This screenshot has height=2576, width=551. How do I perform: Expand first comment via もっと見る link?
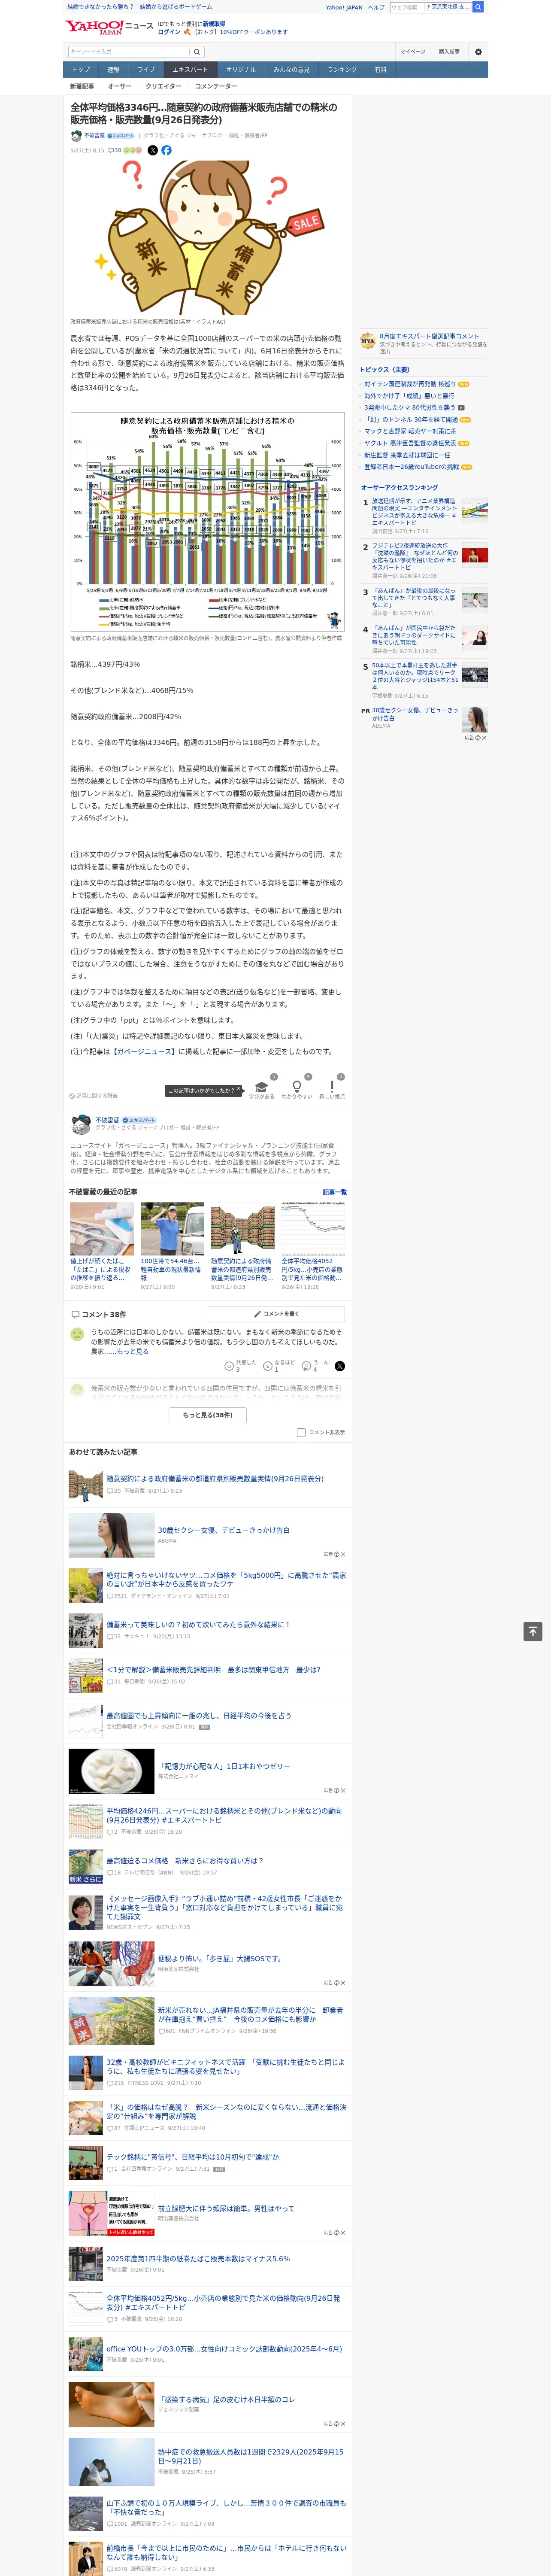[x=132, y=1352]
